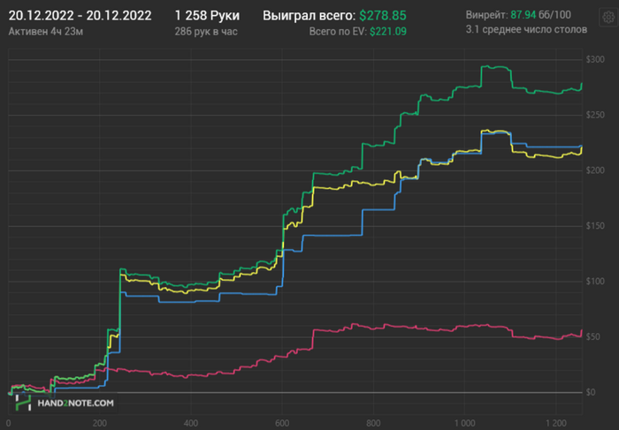Open graph settings via the gear icon

click(x=608, y=17)
